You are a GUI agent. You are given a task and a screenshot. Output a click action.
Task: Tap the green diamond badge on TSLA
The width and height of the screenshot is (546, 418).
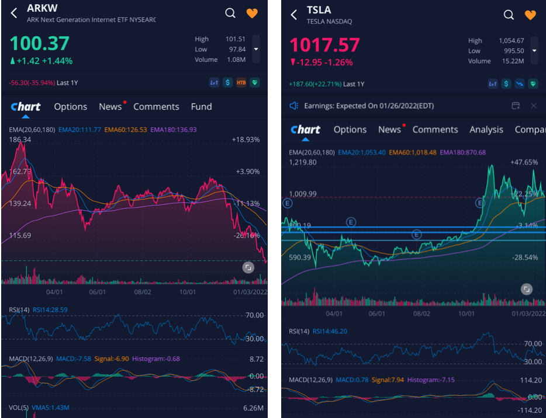click(x=533, y=84)
